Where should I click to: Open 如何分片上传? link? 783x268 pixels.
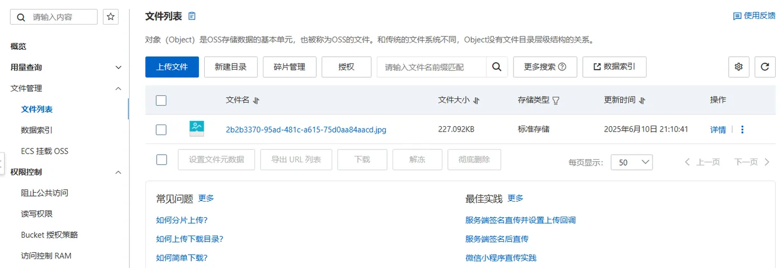(182, 220)
